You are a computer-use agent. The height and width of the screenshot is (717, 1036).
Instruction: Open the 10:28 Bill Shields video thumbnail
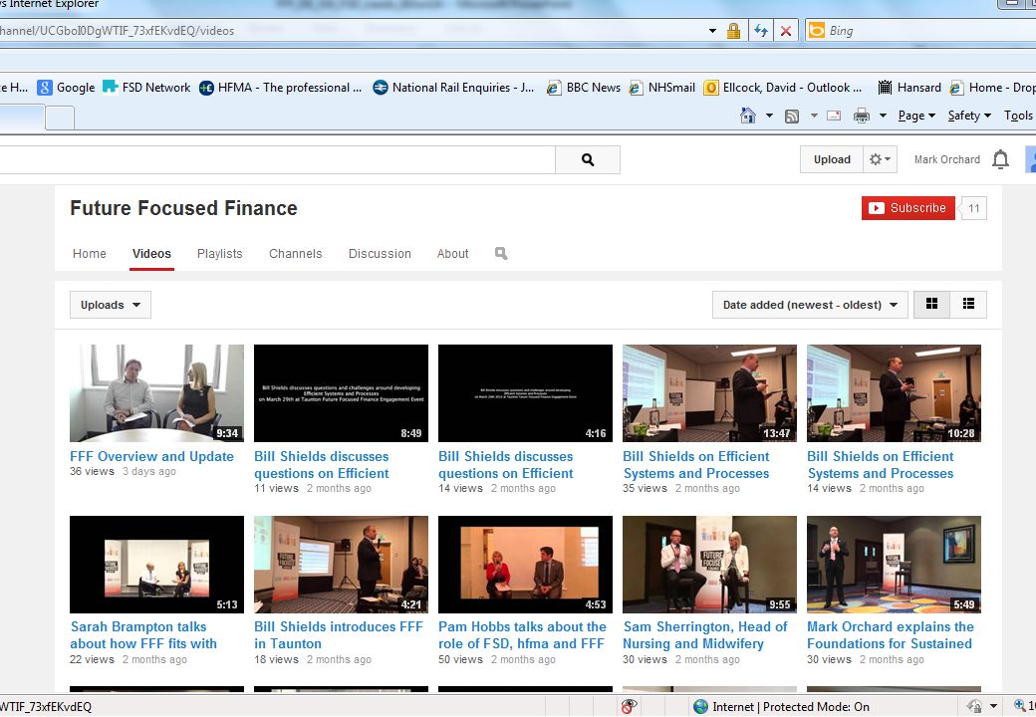click(894, 392)
